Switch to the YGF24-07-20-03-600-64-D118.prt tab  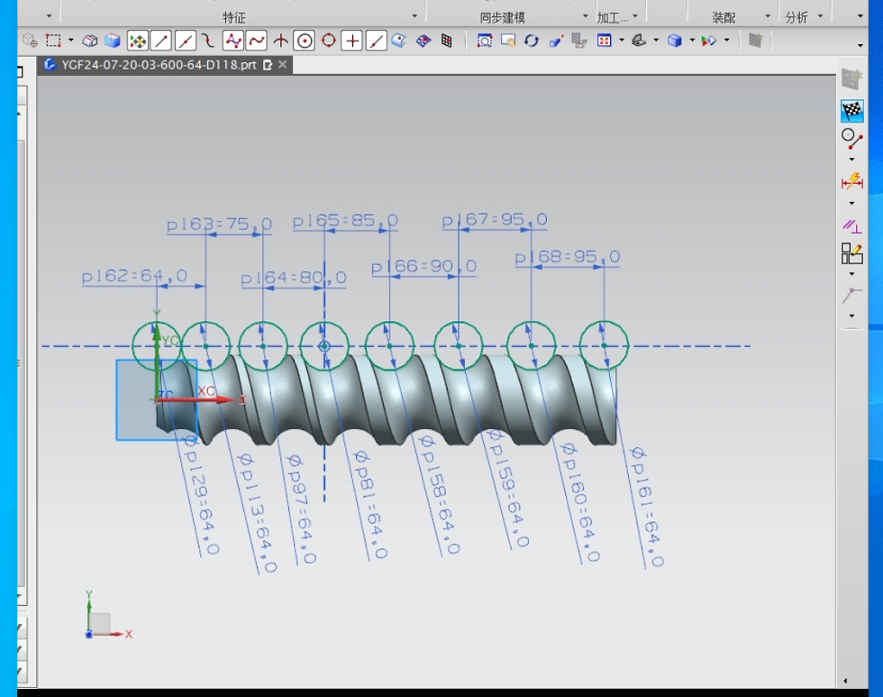tap(159, 65)
